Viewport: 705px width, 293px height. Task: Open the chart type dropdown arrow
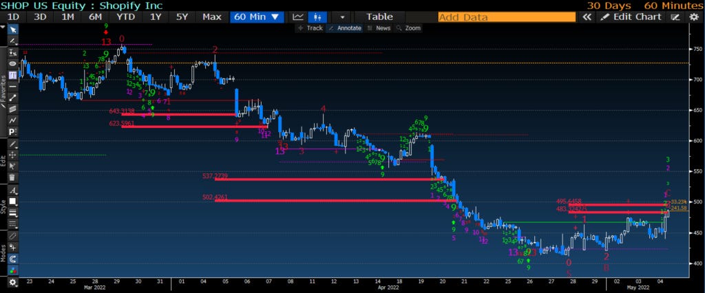(x=343, y=17)
